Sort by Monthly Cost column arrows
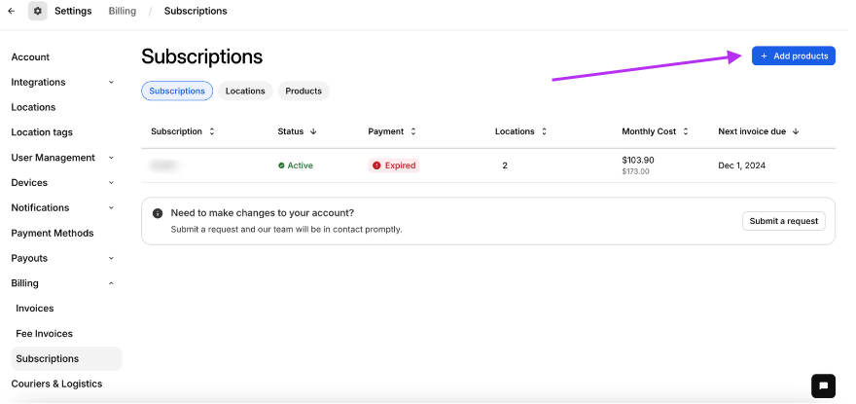856x404 pixels. pyautogui.click(x=686, y=131)
